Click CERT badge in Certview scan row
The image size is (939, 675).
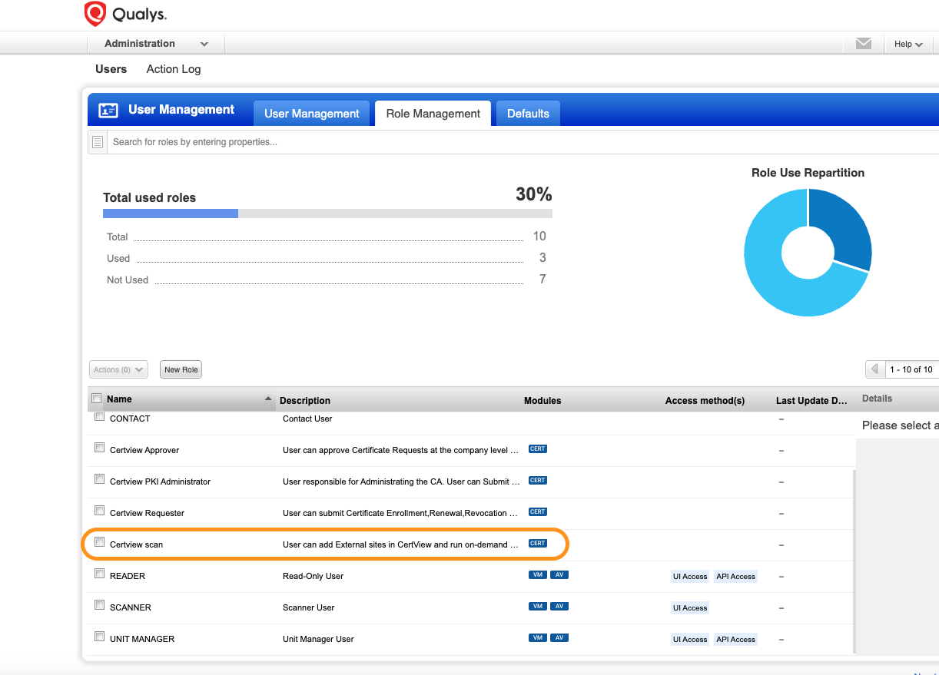538,544
